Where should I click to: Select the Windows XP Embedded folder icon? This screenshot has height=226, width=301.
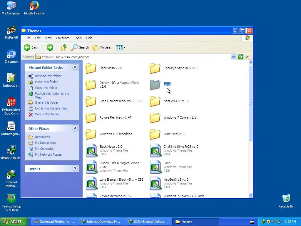pyautogui.click(x=91, y=134)
